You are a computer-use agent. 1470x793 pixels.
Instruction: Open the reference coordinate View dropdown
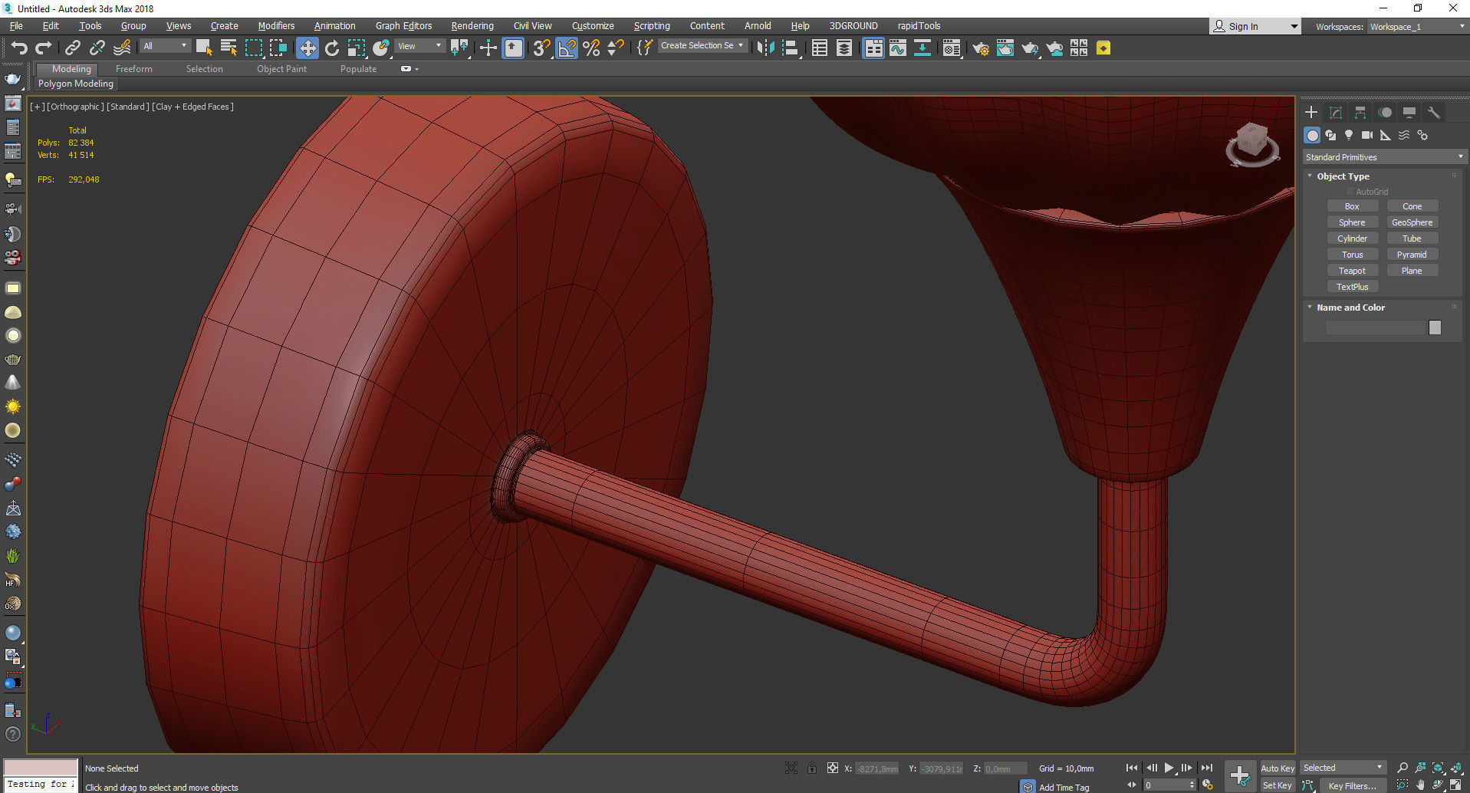[419, 46]
